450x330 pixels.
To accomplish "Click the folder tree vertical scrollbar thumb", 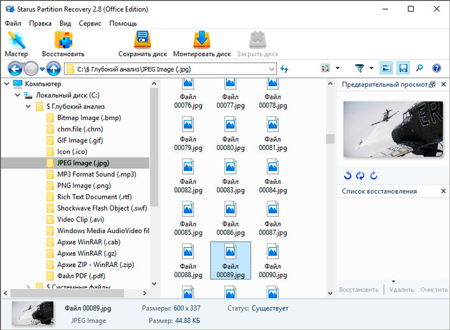I will click(x=154, y=147).
